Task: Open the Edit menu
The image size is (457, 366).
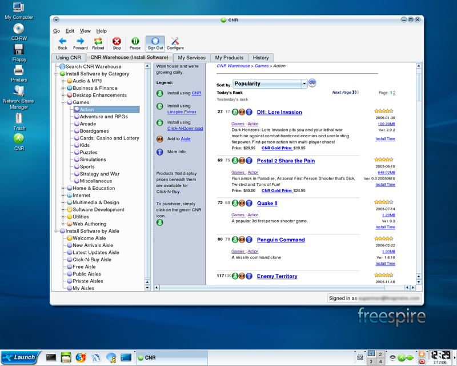Action: pyautogui.click(x=70, y=31)
